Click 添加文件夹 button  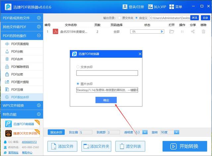tap(96, 146)
